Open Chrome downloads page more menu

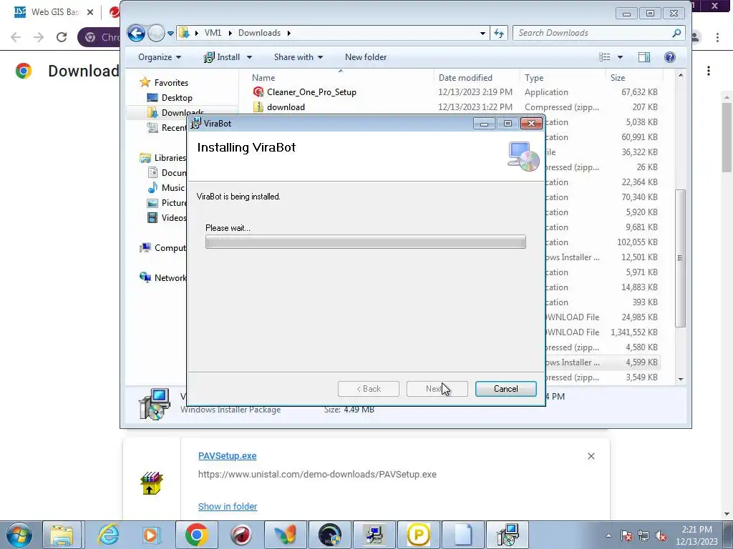(x=709, y=71)
